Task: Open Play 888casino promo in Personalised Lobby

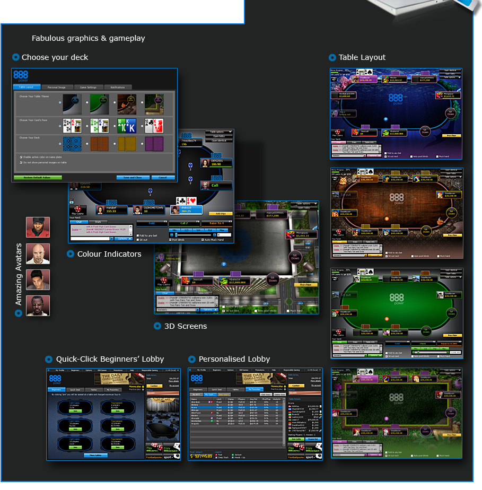Action: click(x=296, y=448)
